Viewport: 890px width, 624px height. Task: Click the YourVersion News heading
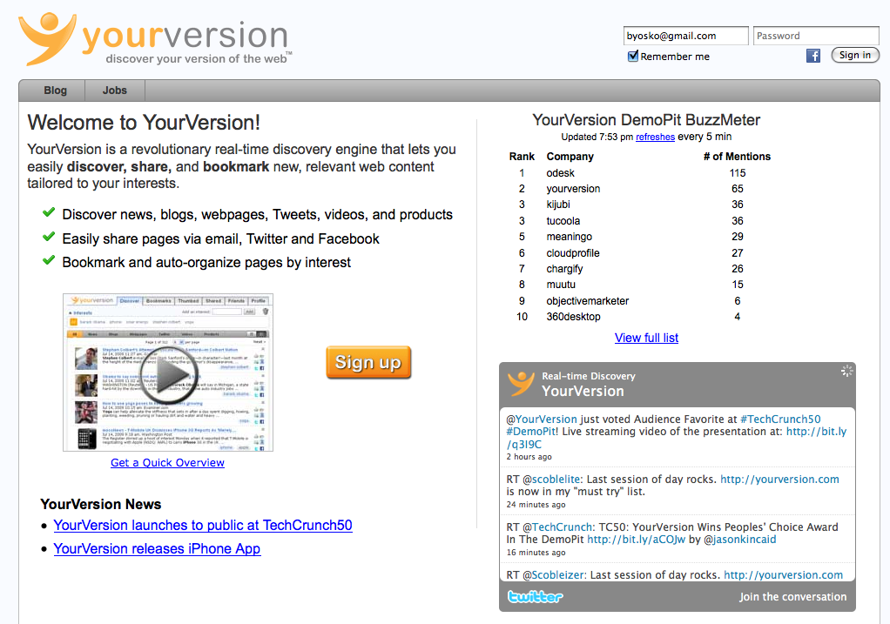pyautogui.click(x=100, y=504)
